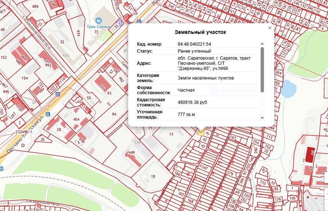Select land parcel labeled 347
The image size is (328, 211).
[x=205, y=168]
